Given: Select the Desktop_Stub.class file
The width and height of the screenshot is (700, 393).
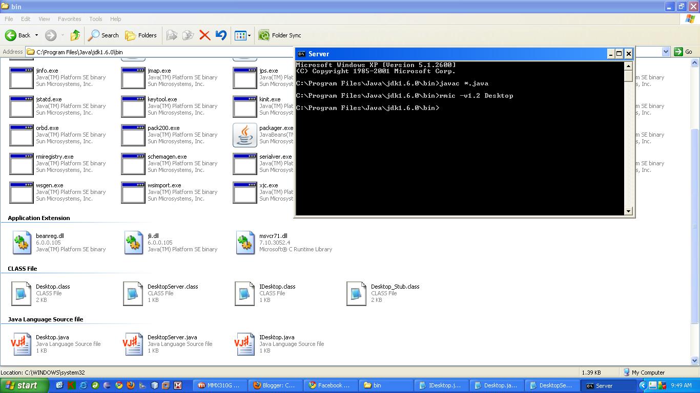Looking at the screenshot, I should tap(356, 293).
